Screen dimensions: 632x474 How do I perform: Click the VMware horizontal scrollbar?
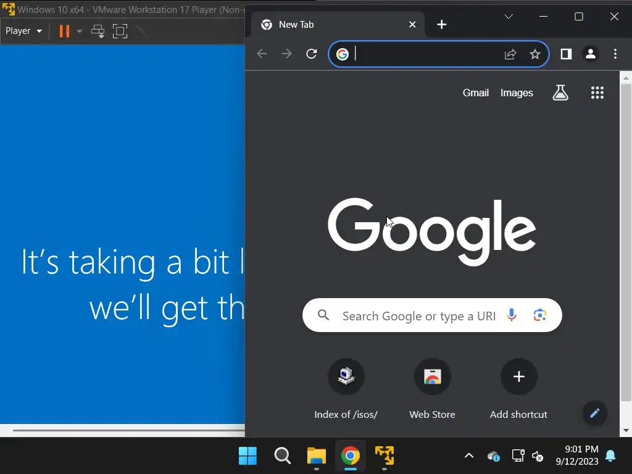coord(128,430)
